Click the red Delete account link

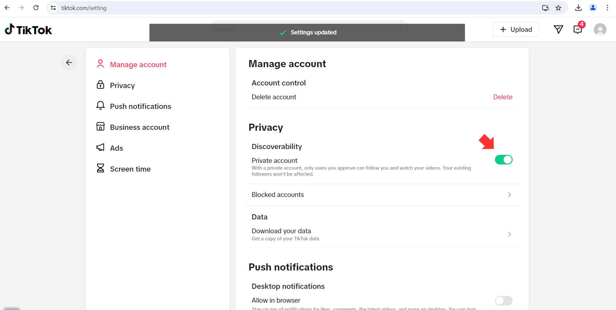503,97
